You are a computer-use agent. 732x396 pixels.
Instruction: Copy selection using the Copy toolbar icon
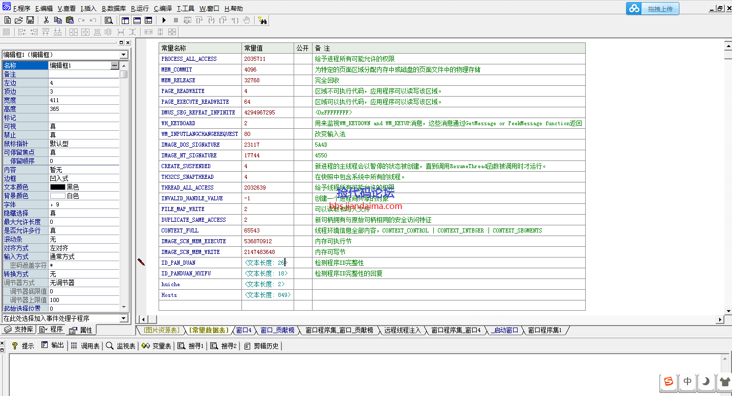click(58, 20)
